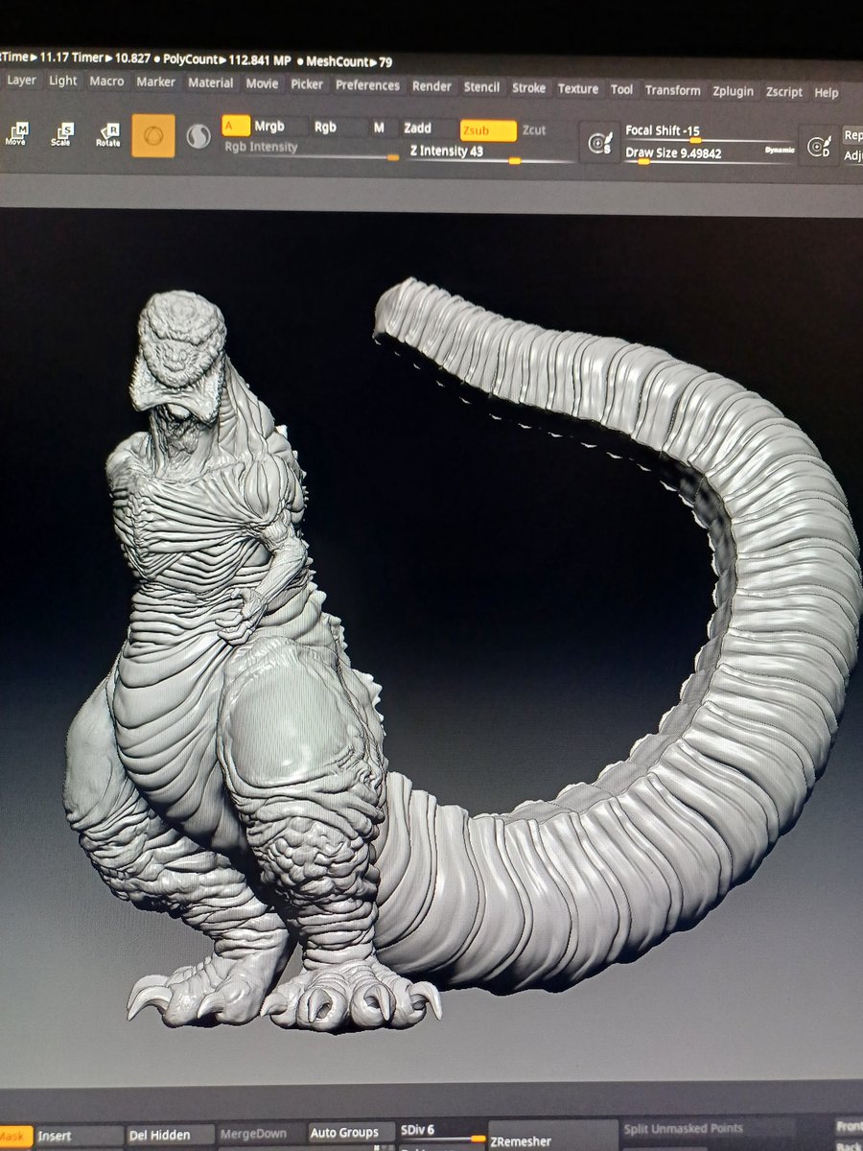Open the Movie menu
The image size is (863, 1151).
pyautogui.click(x=262, y=84)
